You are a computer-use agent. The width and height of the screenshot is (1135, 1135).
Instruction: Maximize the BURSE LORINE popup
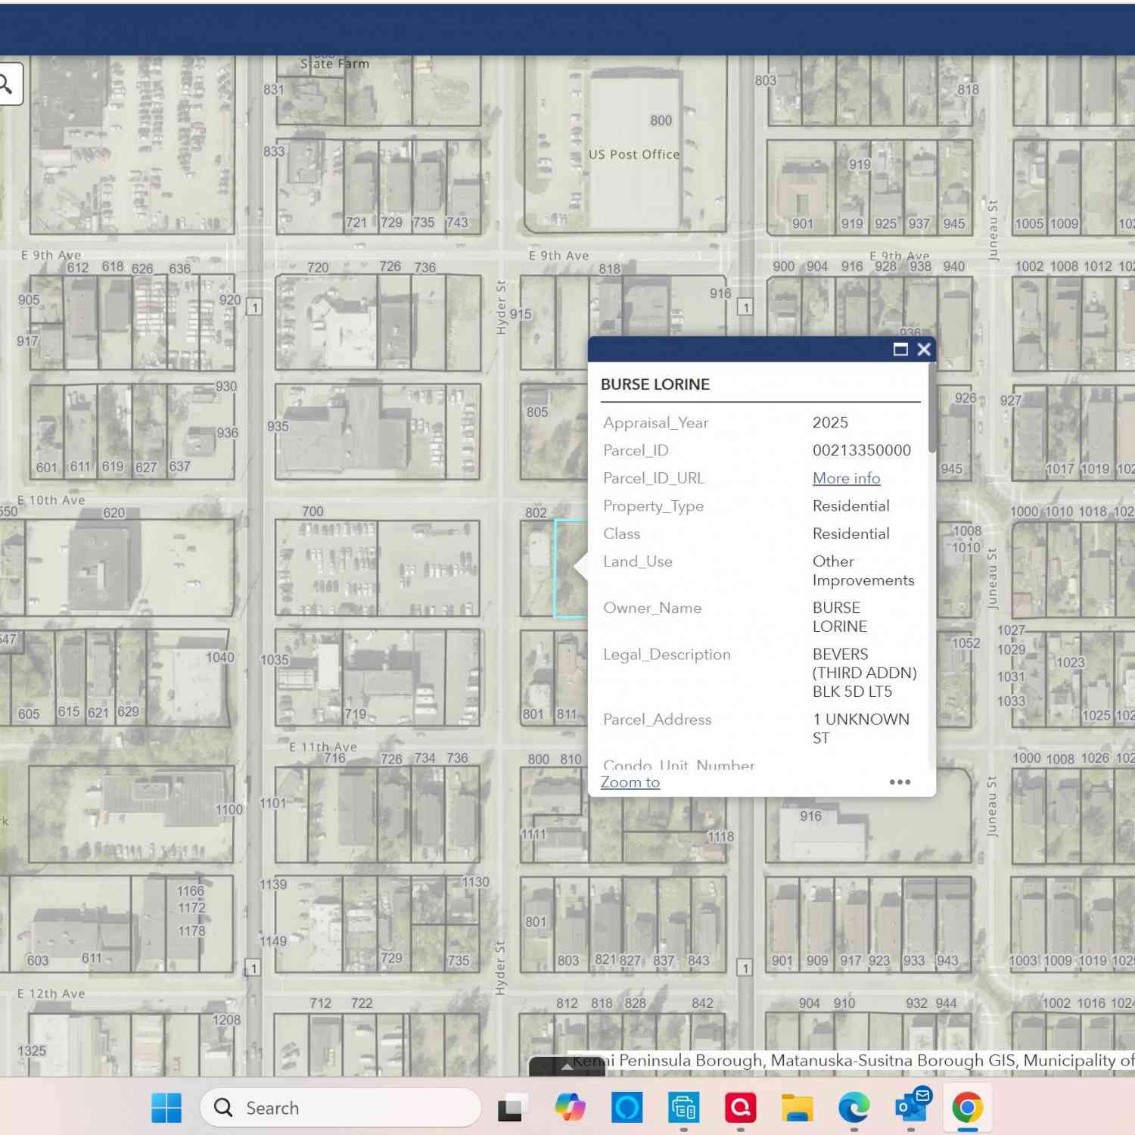[x=900, y=349]
